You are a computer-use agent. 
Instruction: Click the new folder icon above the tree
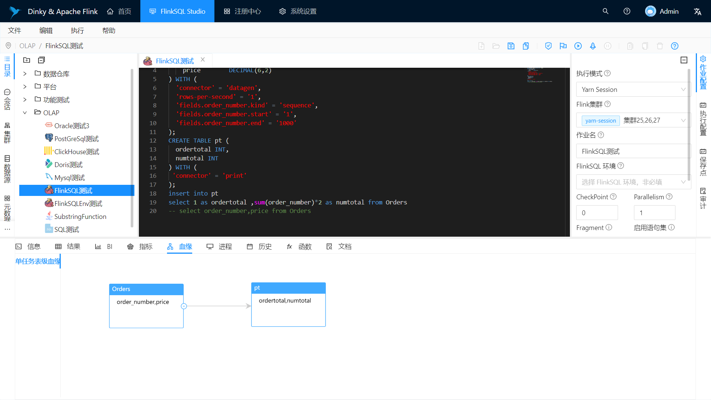pos(27,60)
